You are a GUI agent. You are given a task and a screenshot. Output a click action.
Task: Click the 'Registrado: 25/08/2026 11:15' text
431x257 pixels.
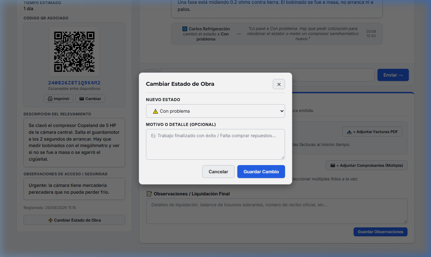point(50,208)
